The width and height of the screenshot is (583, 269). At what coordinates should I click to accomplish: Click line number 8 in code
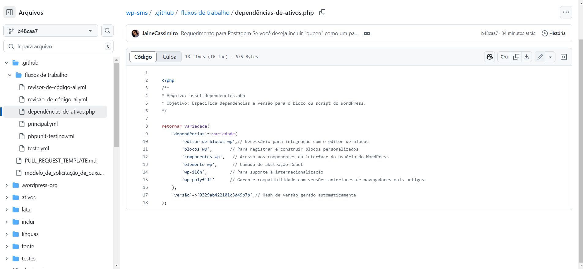pyautogui.click(x=146, y=126)
